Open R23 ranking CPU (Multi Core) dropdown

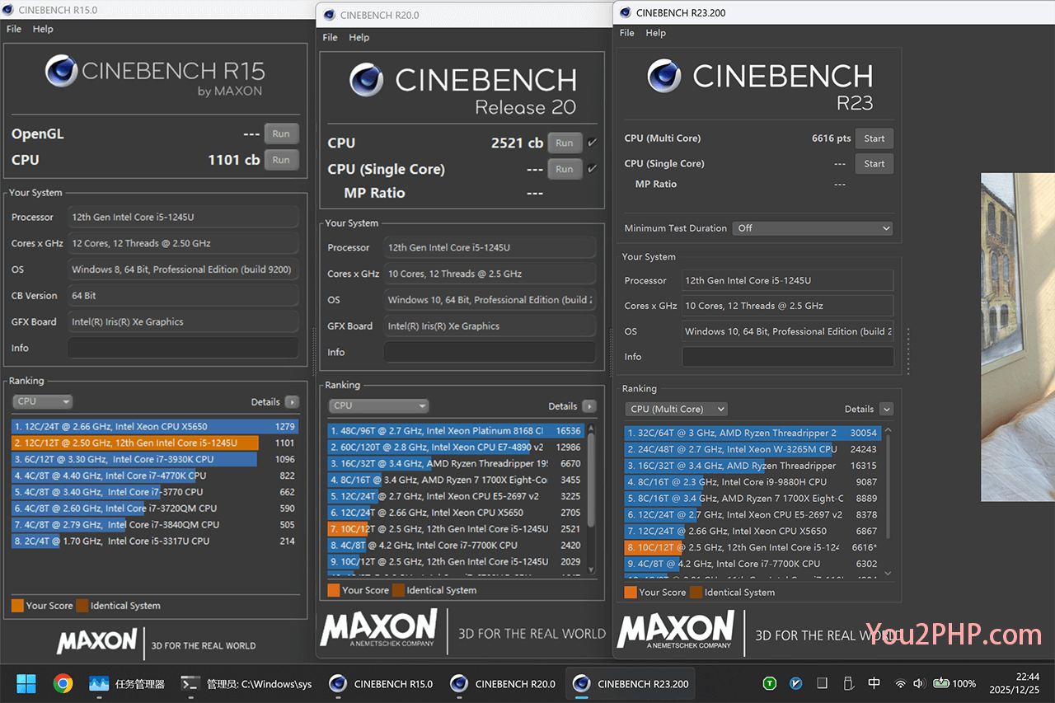pyautogui.click(x=676, y=409)
